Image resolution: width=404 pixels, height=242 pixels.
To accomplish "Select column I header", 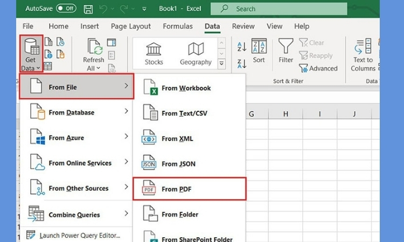I will click(320, 113).
